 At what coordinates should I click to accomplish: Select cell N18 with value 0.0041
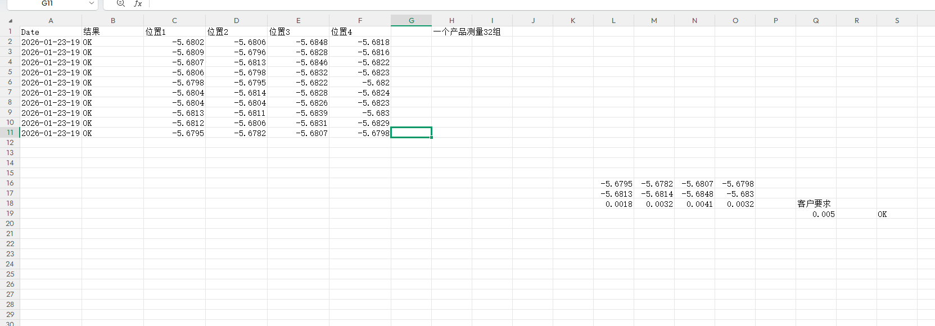[694, 204]
